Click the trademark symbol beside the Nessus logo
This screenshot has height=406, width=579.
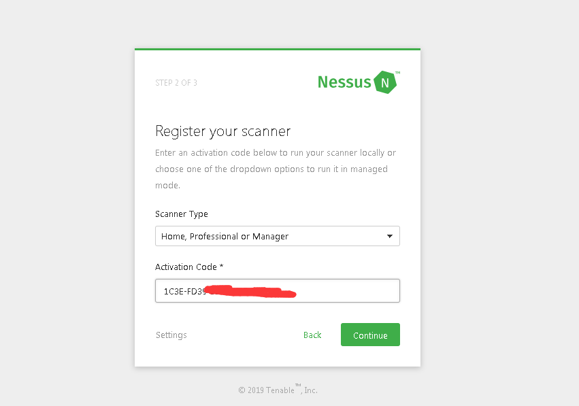(x=397, y=72)
